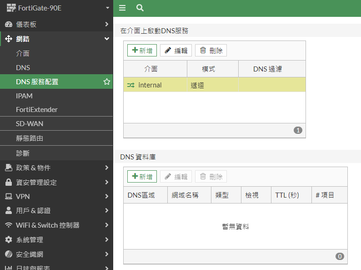Open the FortiGate-90E dropdown arrow
The width and height of the screenshot is (361, 270).
(x=107, y=8)
